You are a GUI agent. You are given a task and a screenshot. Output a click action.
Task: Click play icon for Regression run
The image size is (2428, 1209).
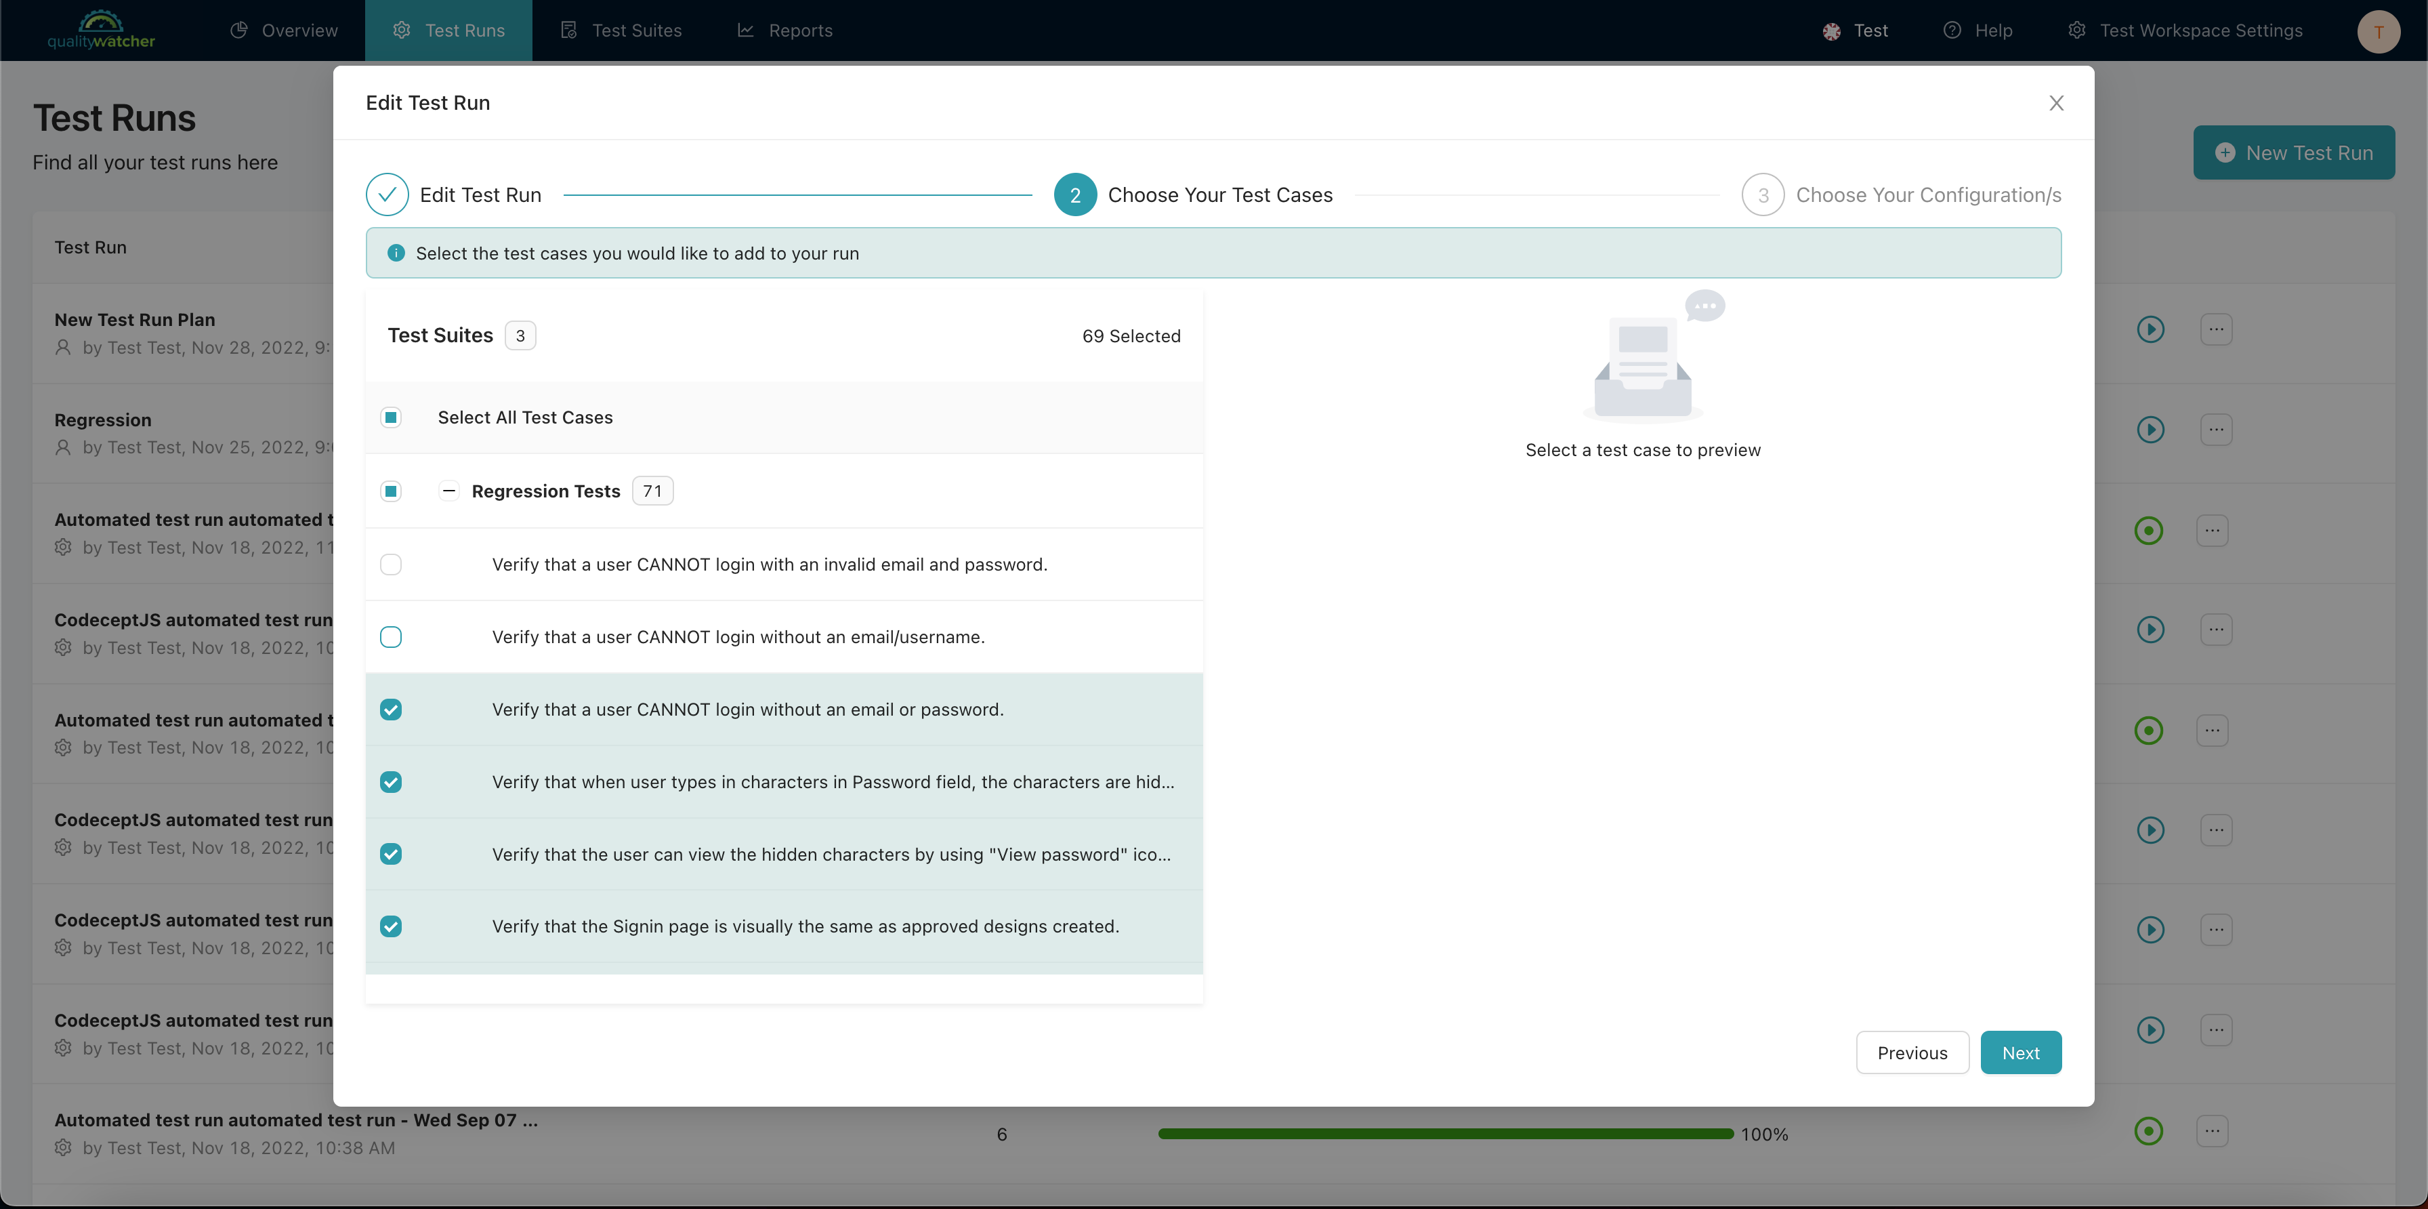point(2150,429)
